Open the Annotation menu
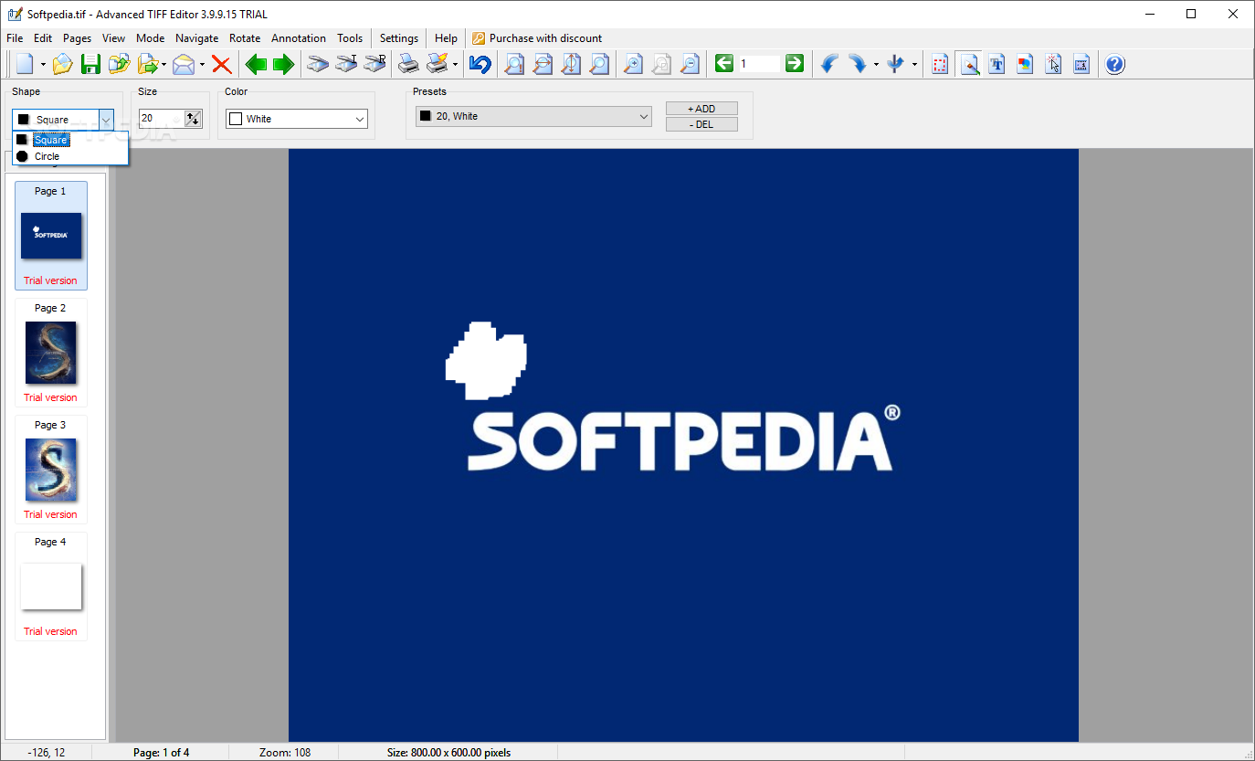Viewport: 1255px width, 761px height. (299, 38)
